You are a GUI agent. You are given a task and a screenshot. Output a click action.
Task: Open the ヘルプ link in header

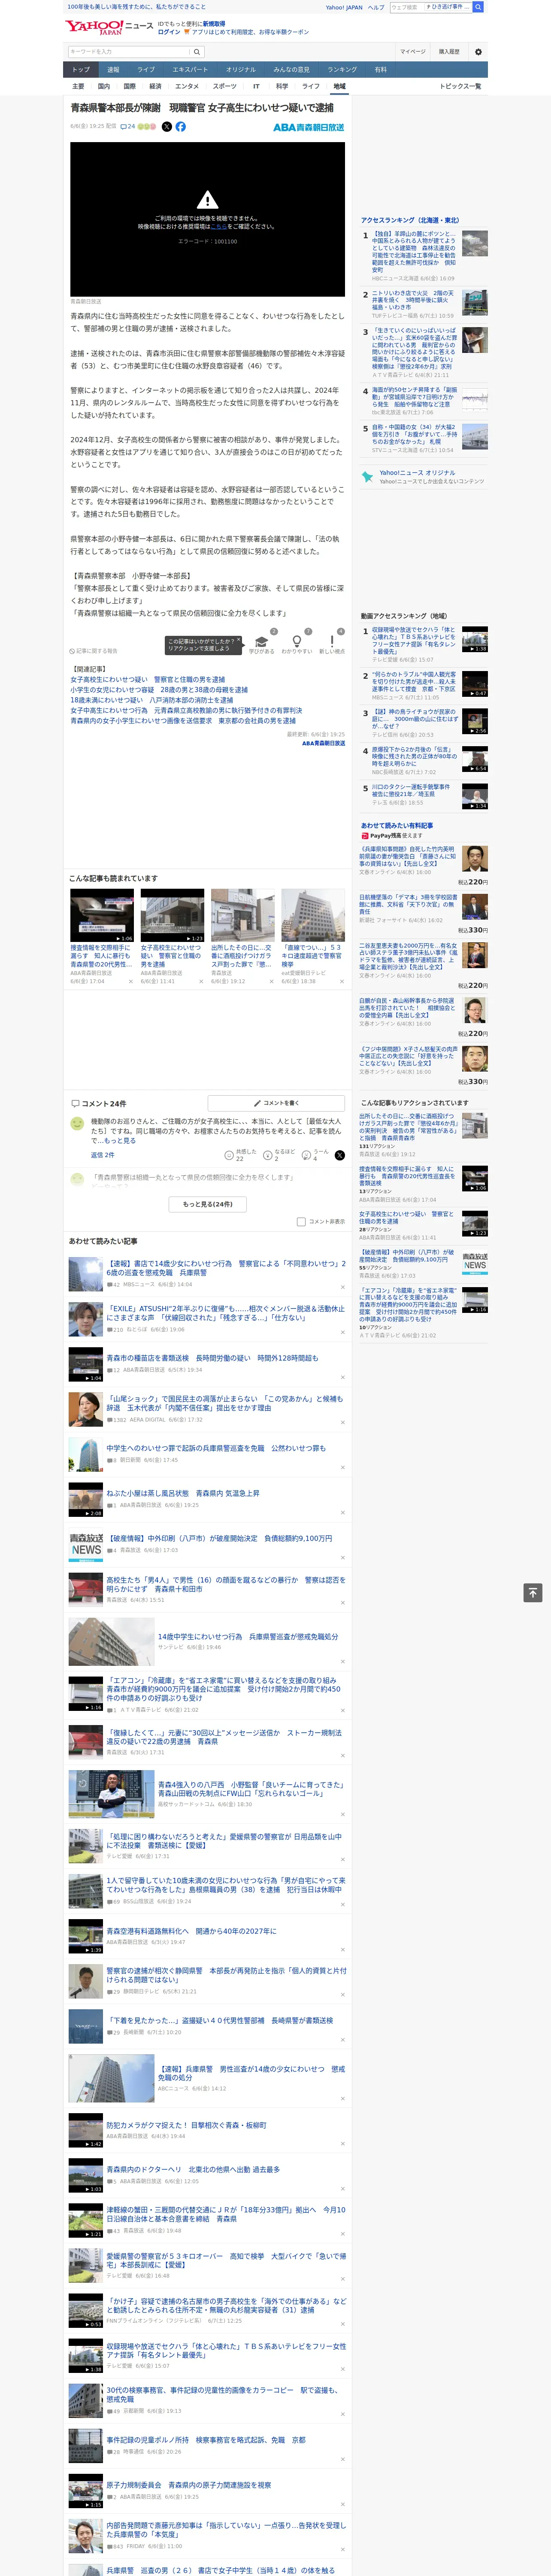[x=376, y=7]
